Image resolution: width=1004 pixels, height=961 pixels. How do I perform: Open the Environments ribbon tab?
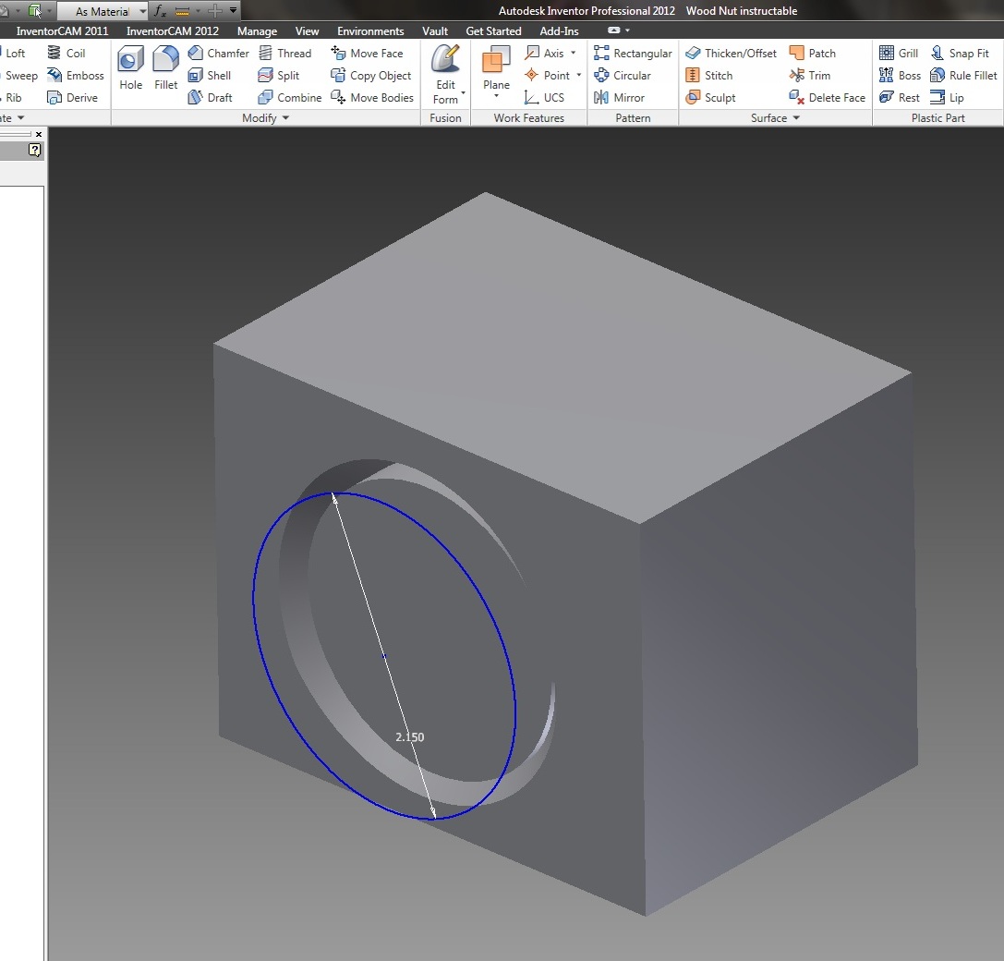pyautogui.click(x=370, y=30)
